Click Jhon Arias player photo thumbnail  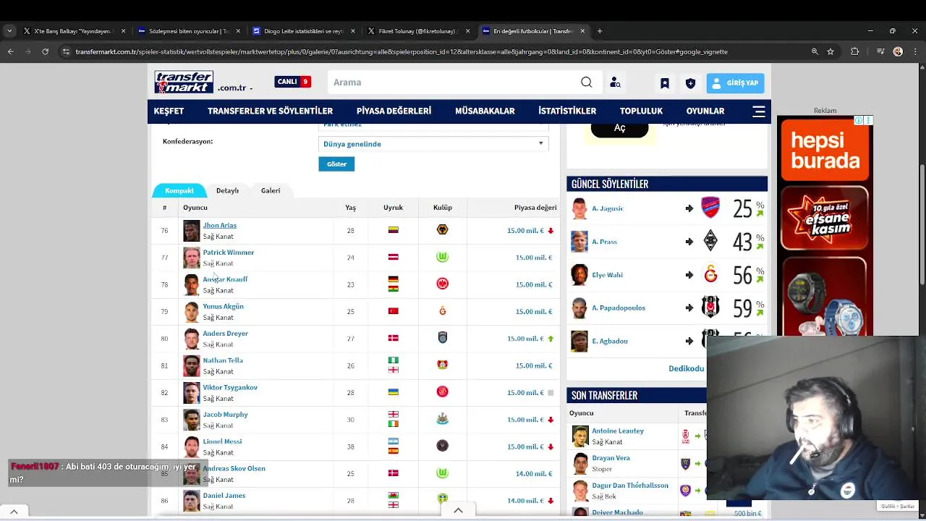point(191,231)
